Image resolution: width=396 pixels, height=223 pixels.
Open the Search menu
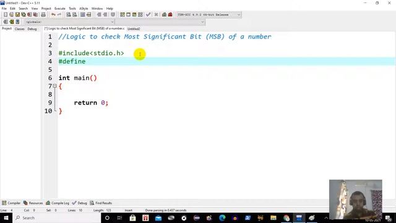[x=24, y=9]
